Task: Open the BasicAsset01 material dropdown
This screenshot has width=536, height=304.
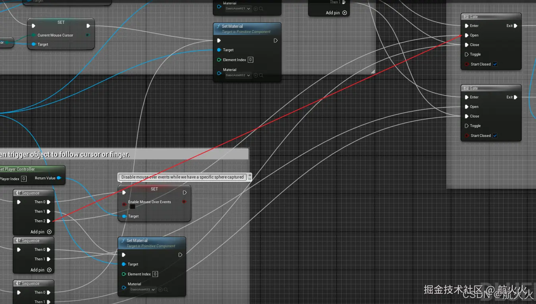Action: point(238,8)
